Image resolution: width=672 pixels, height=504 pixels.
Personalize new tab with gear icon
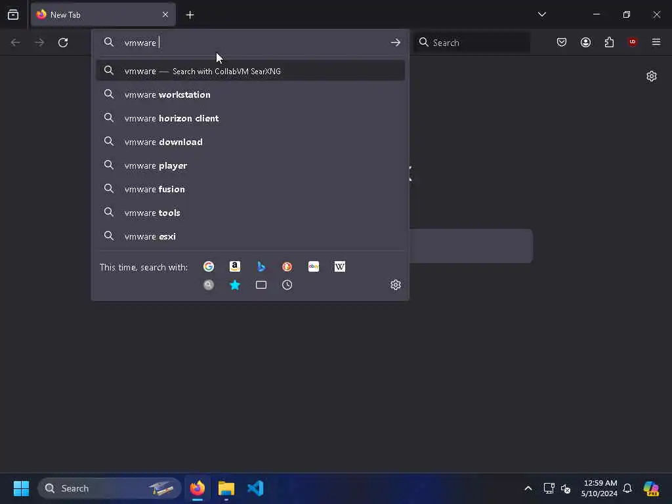tap(652, 76)
